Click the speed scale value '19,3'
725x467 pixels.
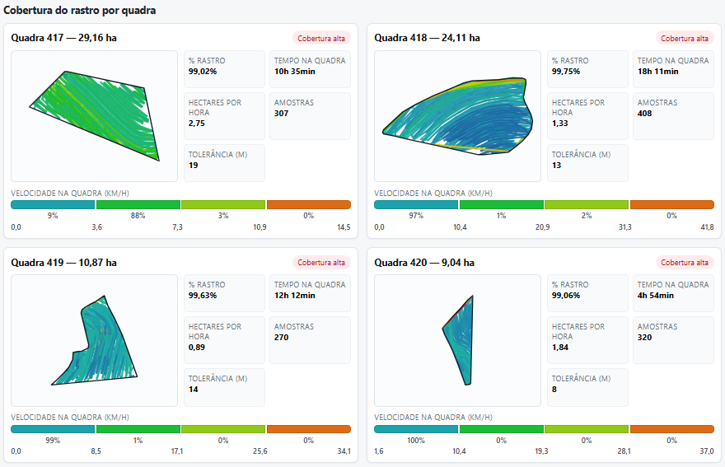pos(541,451)
